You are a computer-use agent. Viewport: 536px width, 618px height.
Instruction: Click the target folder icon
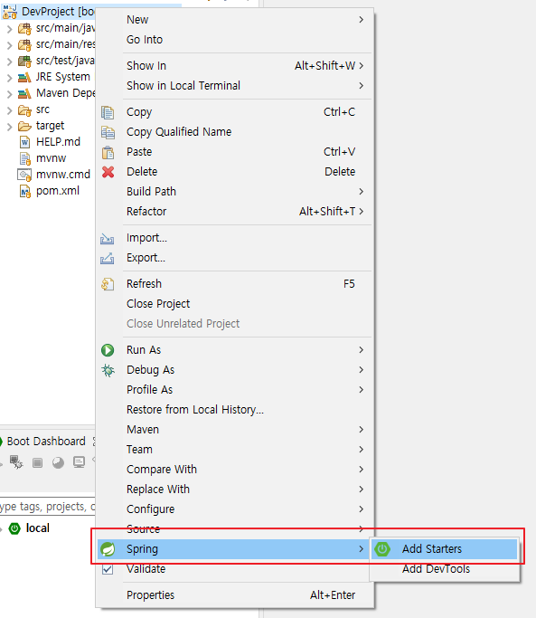click(x=24, y=127)
